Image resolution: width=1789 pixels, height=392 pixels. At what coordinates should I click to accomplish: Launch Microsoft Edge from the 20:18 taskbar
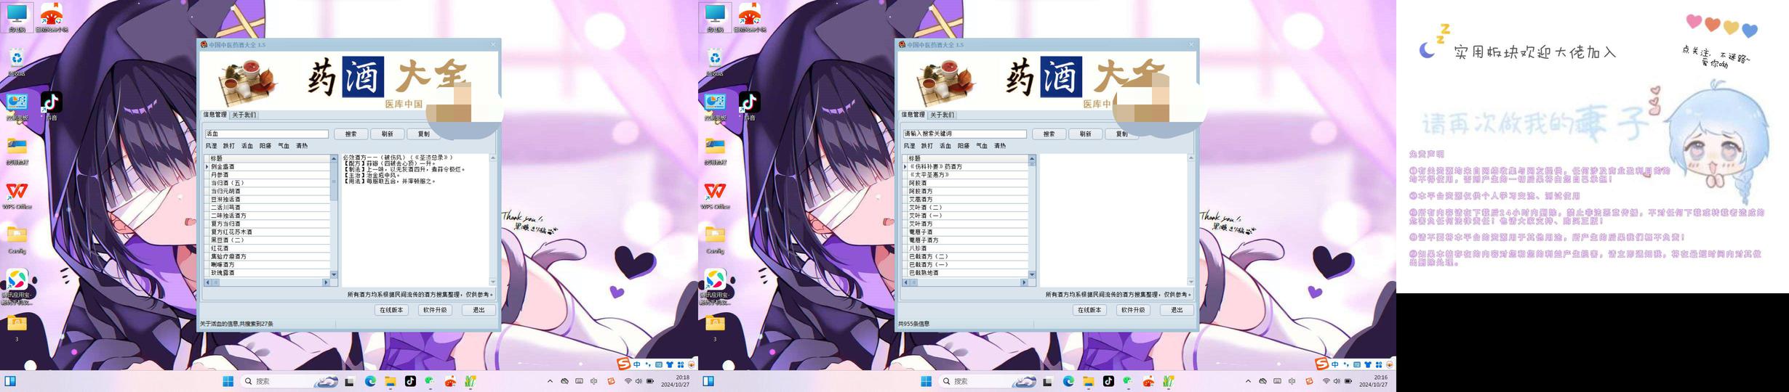(x=370, y=381)
